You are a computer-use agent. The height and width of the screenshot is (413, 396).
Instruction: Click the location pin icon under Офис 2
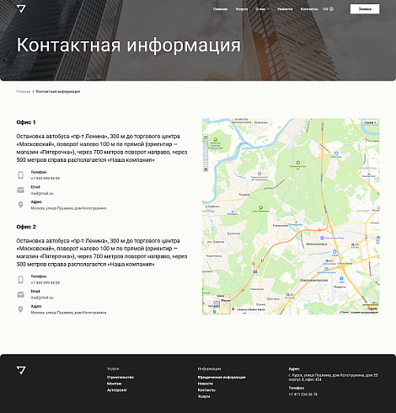coord(20,309)
